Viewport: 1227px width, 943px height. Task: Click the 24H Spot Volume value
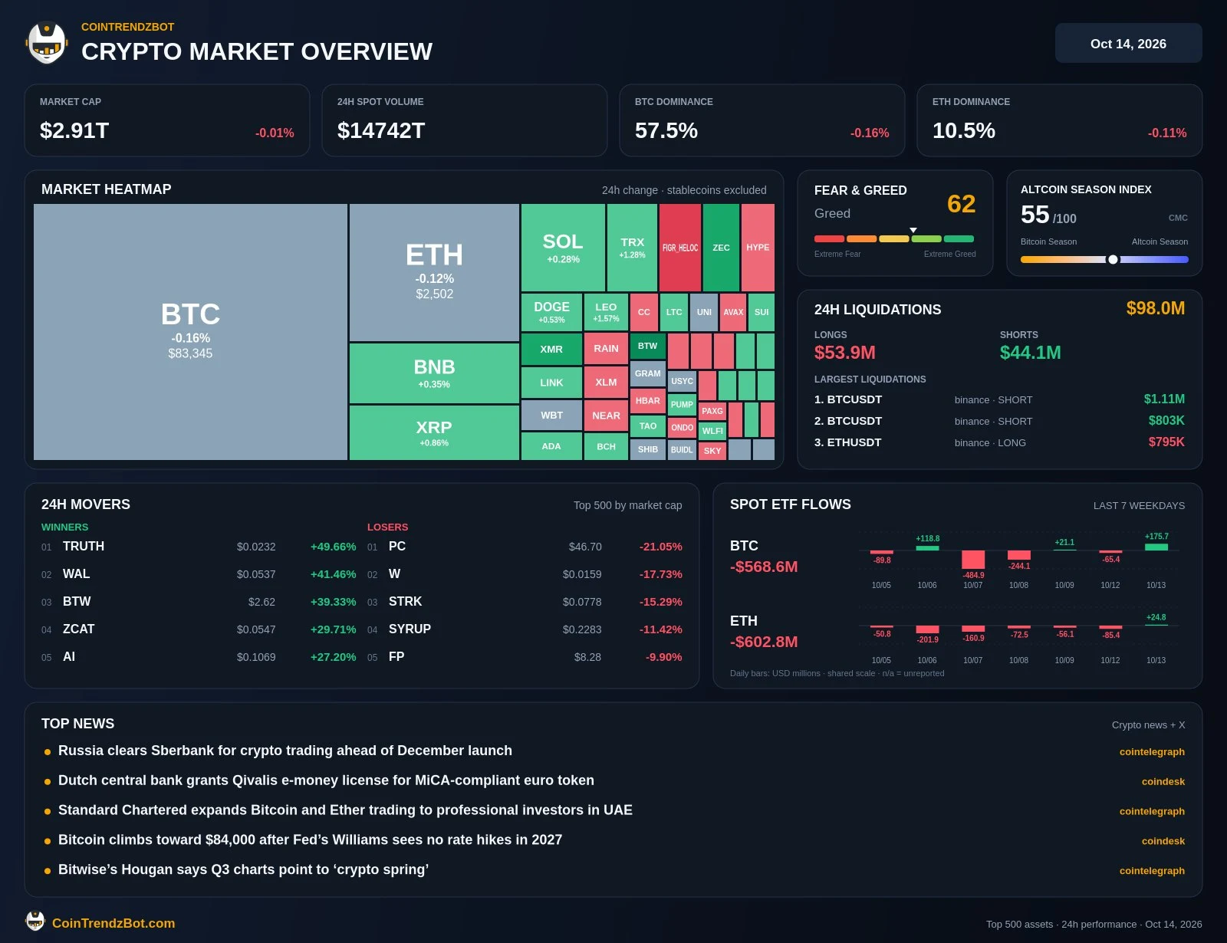tap(381, 131)
